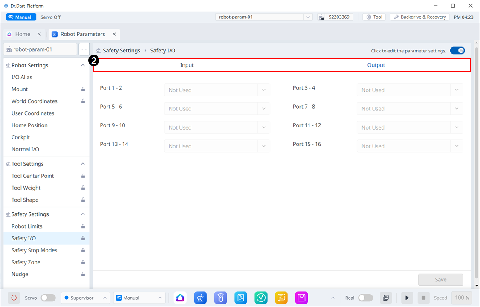Toggle the Real mode switch

coord(365,298)
